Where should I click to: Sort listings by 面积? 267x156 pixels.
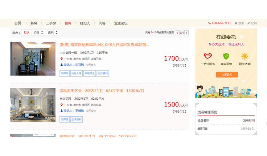(53, 32)
